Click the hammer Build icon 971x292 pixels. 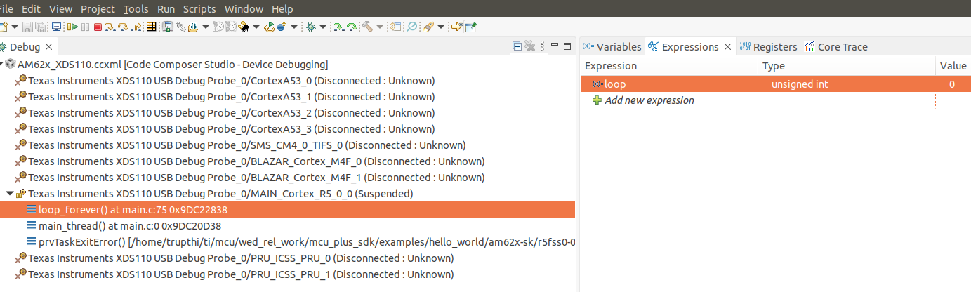367,27
